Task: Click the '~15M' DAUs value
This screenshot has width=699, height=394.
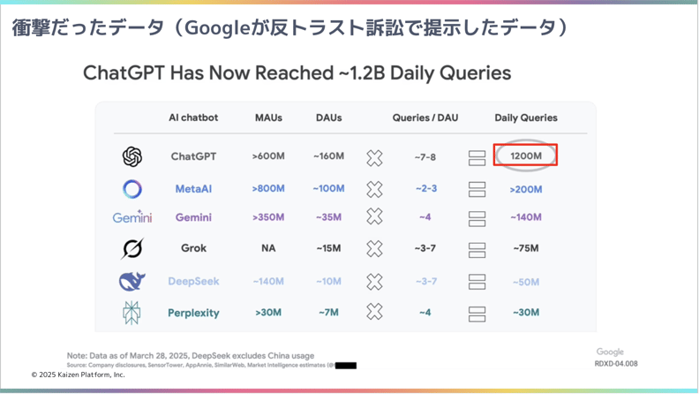Action: coord(329,248)
